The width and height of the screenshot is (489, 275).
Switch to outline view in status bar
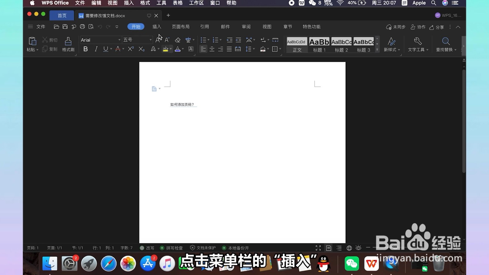(x=339, y=248)
